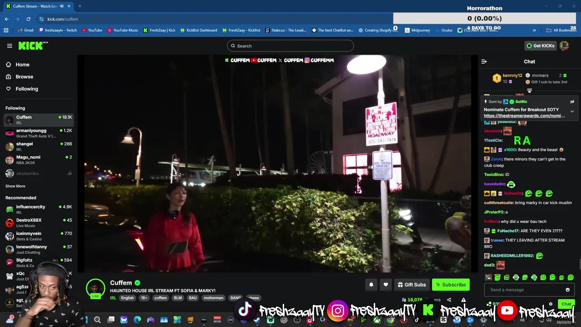Click the BLM tag
This screenshot has height=327, width=581.
pyautogui.click(x=178, y=298)
